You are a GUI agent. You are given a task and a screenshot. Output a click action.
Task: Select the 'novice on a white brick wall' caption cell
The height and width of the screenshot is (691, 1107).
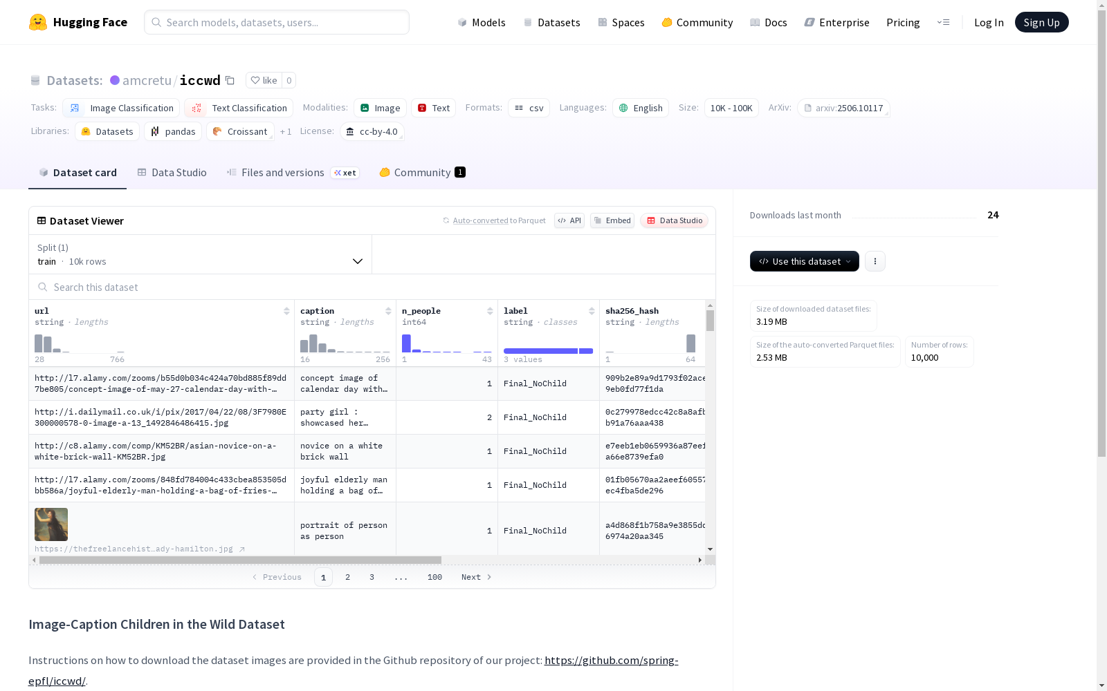tap(345, 451)
